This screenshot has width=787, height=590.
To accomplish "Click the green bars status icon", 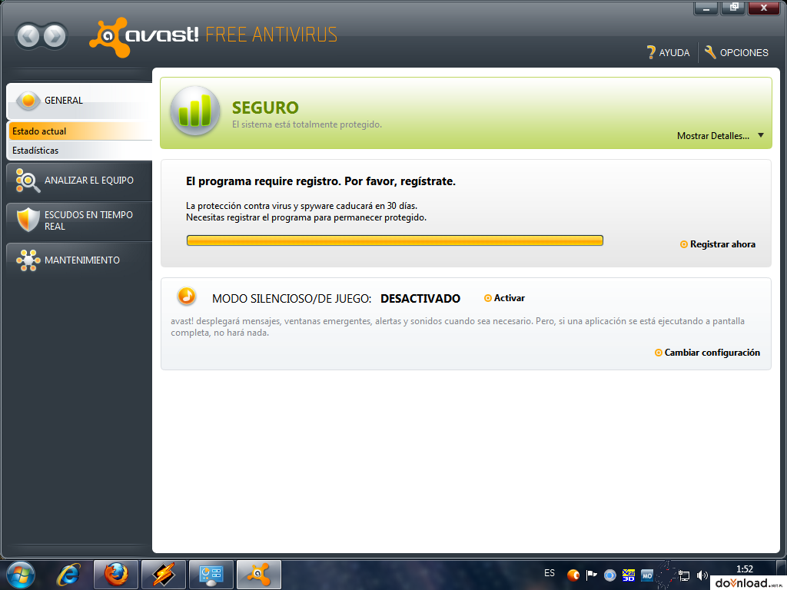I will (194, 111).
